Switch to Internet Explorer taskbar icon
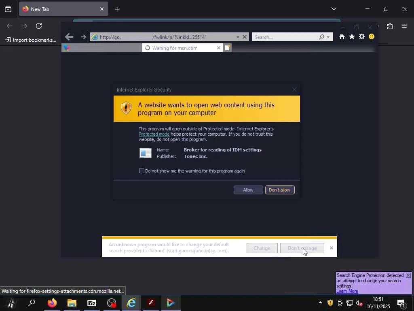 [131, 303]
